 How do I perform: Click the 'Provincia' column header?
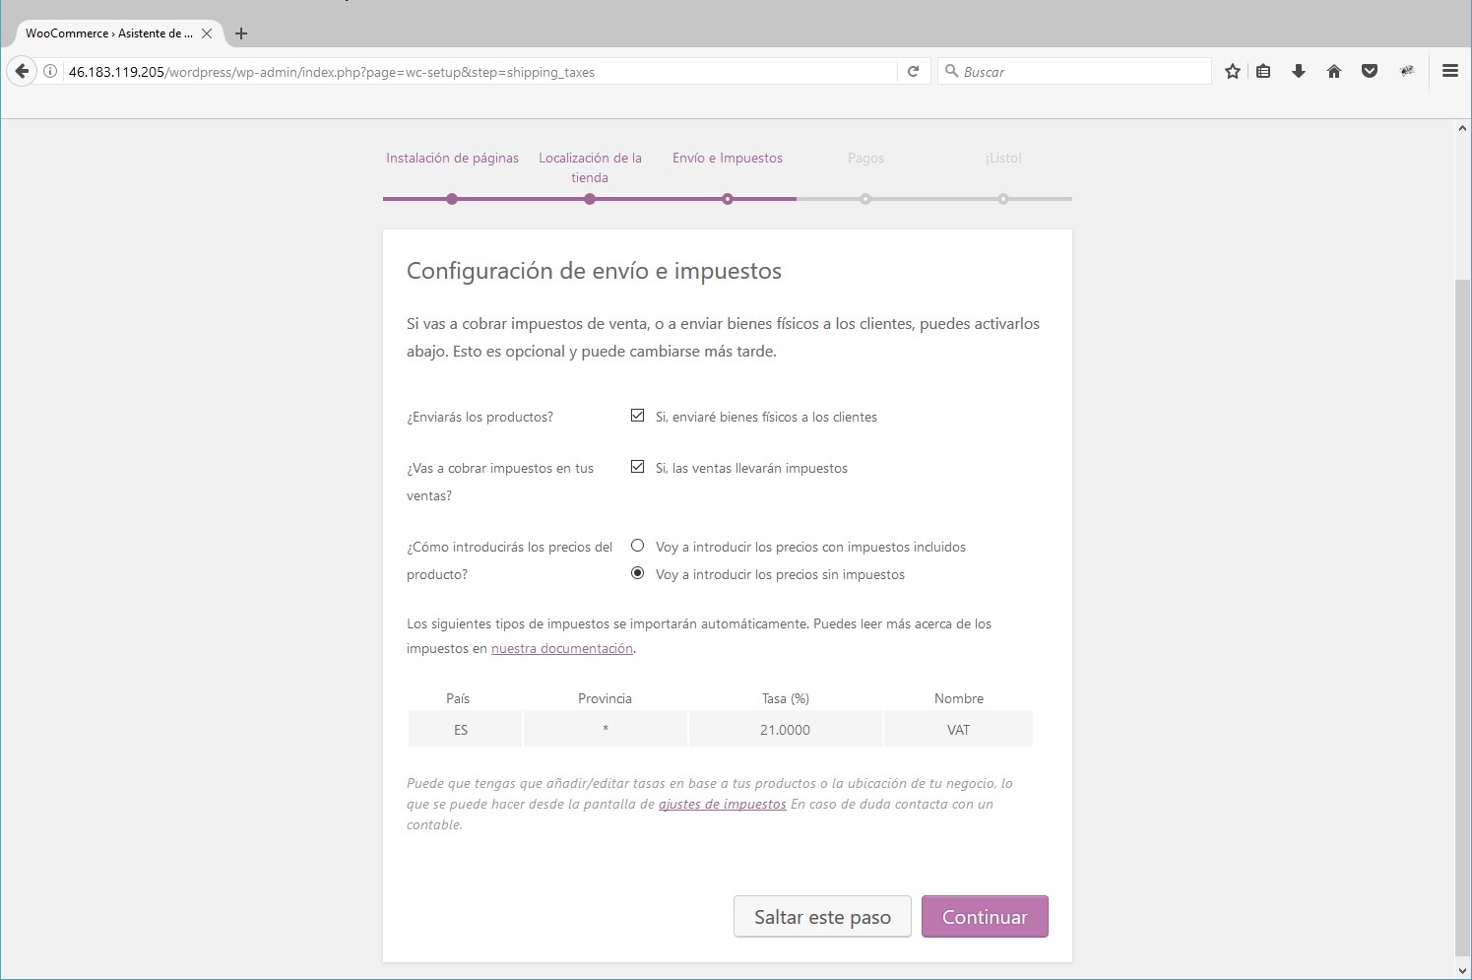pos(605,698)
